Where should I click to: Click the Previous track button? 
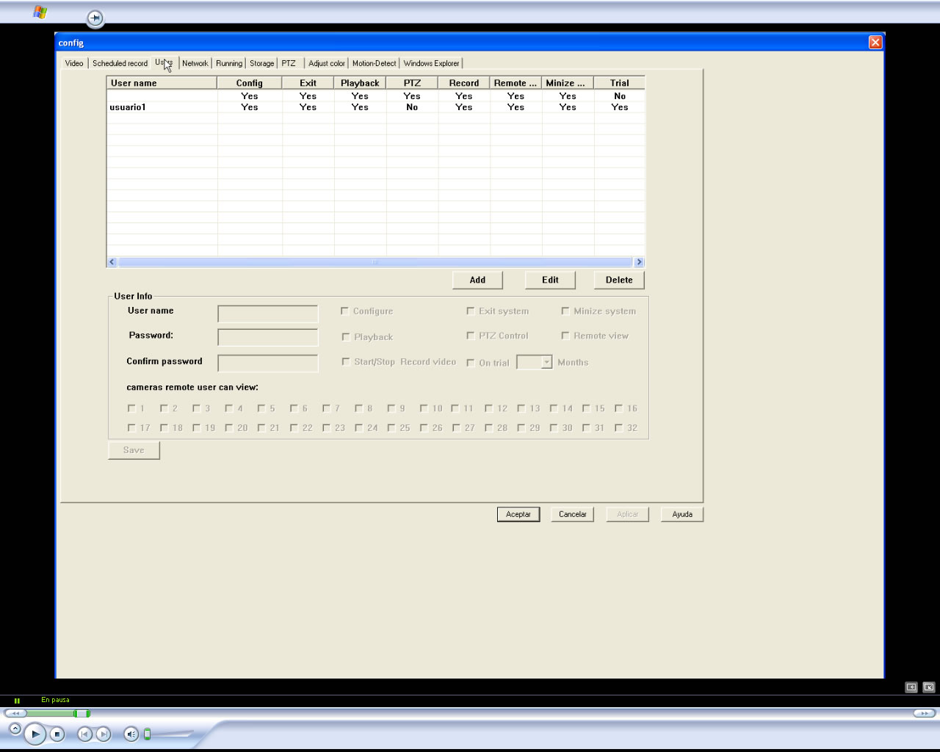tap(85, 734)
